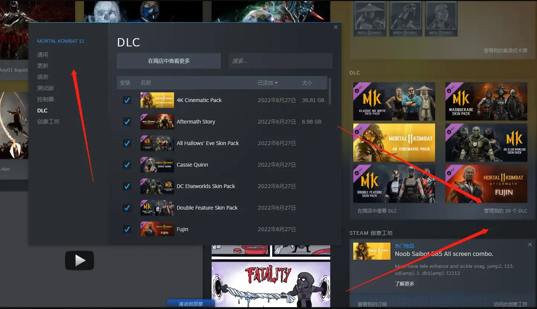Open the Klassic MK Movie Skin Pack tile

point(394,101)
